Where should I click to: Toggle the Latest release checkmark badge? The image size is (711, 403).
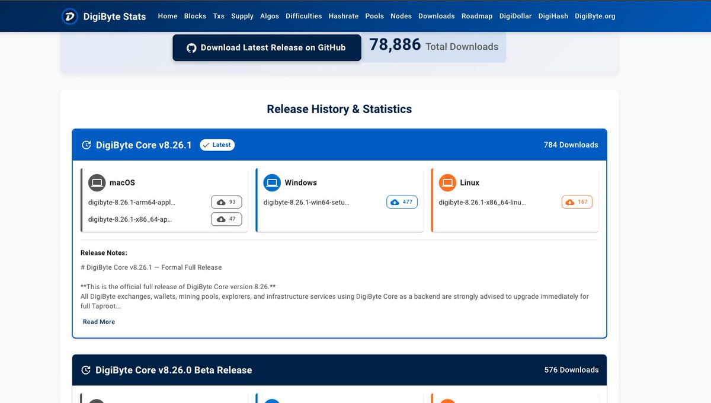pos(217,145)
